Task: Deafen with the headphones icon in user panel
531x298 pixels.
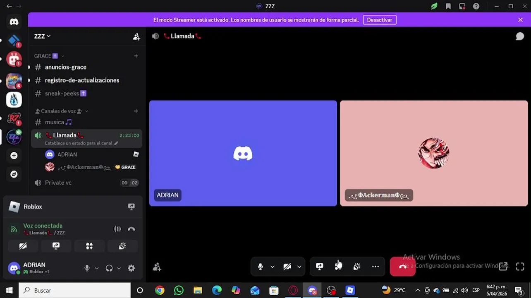Action: [x=109, y=268]
